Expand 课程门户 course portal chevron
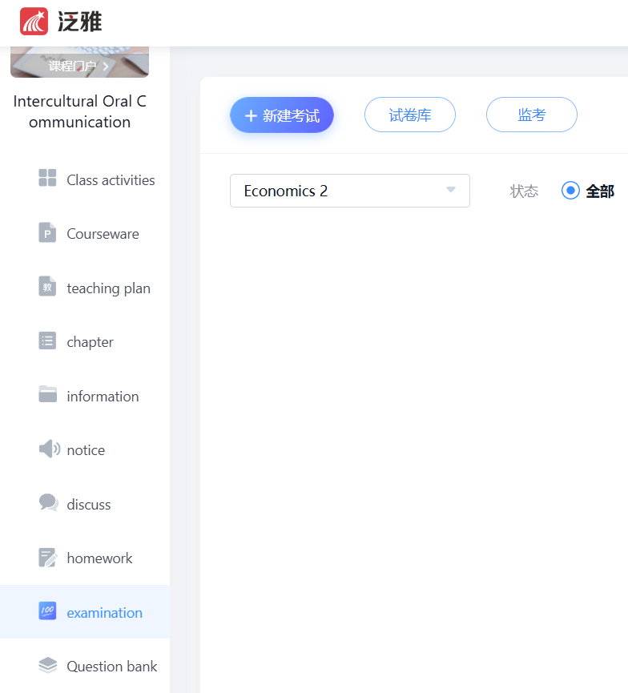 (x=106, y=66)
